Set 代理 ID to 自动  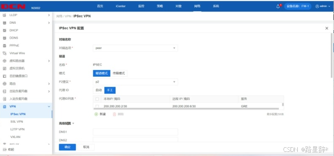coord(99,90)
